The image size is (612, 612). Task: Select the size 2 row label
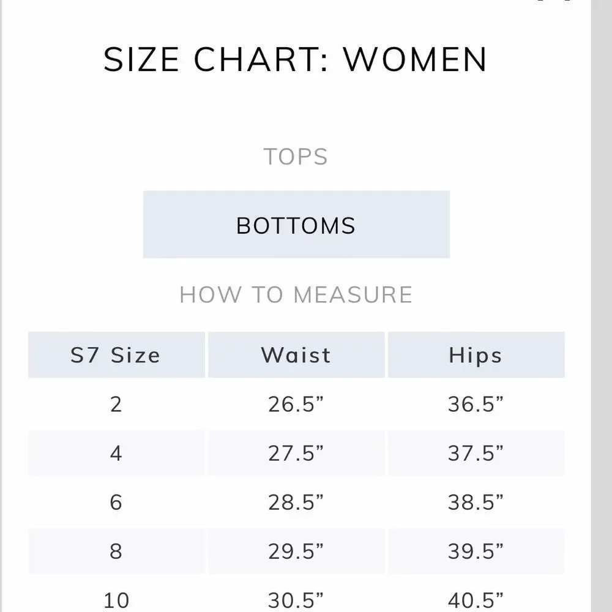(x=116, y=404)
